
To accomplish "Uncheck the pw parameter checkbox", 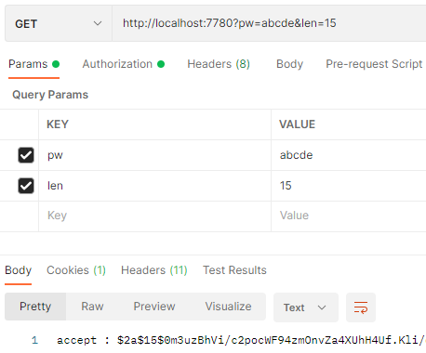I will (26, 155).
